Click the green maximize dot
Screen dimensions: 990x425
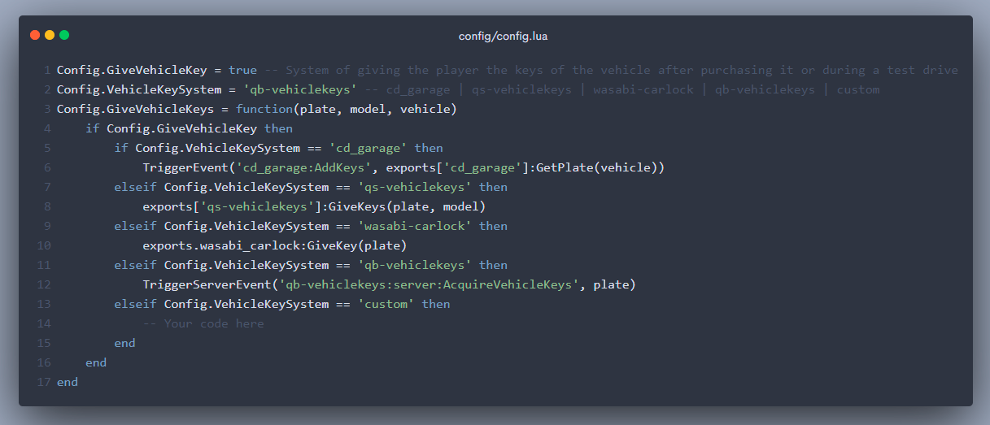[x=64, y=35]
